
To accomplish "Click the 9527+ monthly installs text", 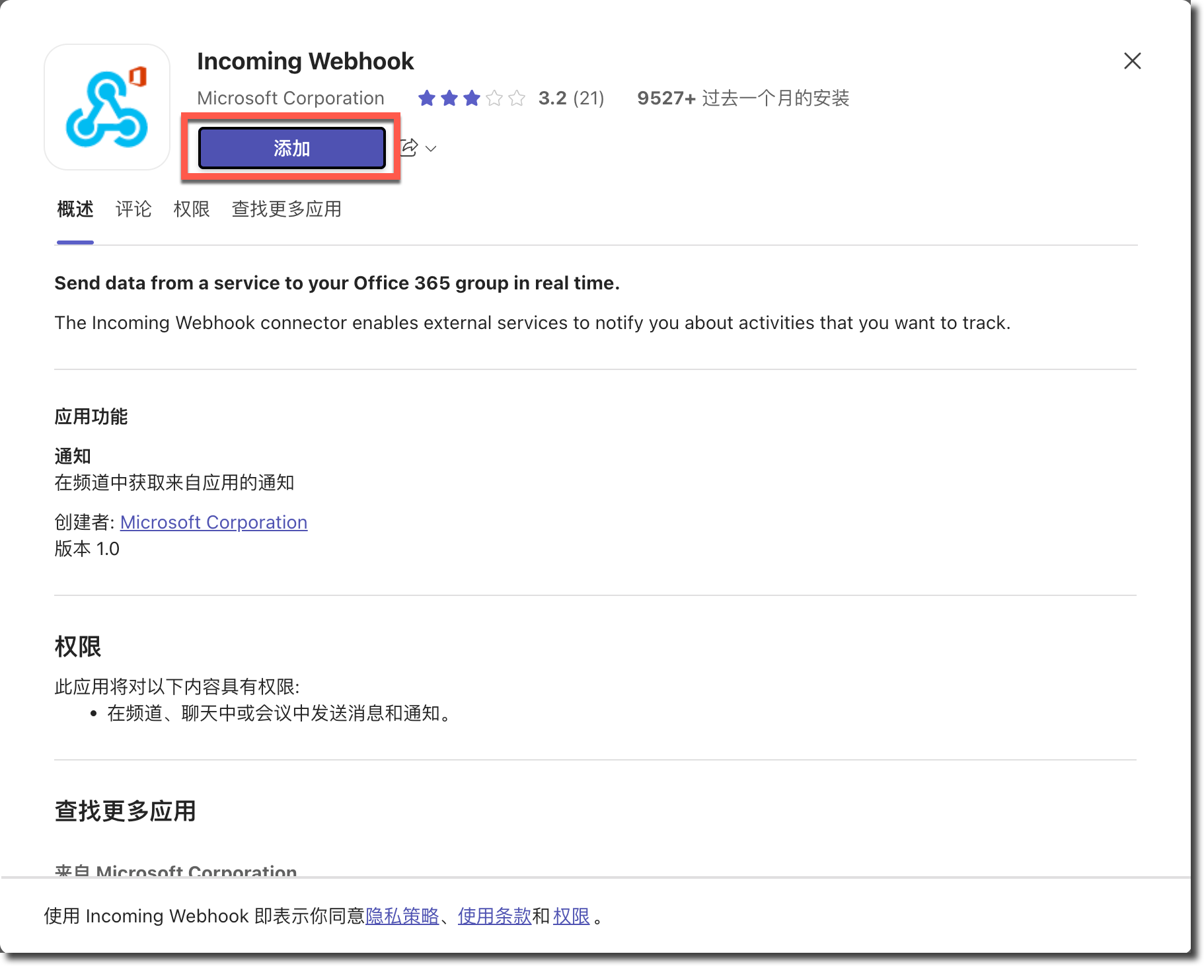I will [742, 98].
